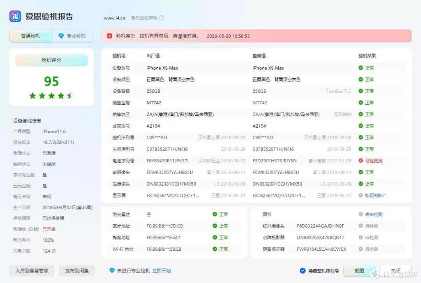Click the system version 18.7.5(22H311)
The height and width of the screenshot is (283, 421).
58,142
